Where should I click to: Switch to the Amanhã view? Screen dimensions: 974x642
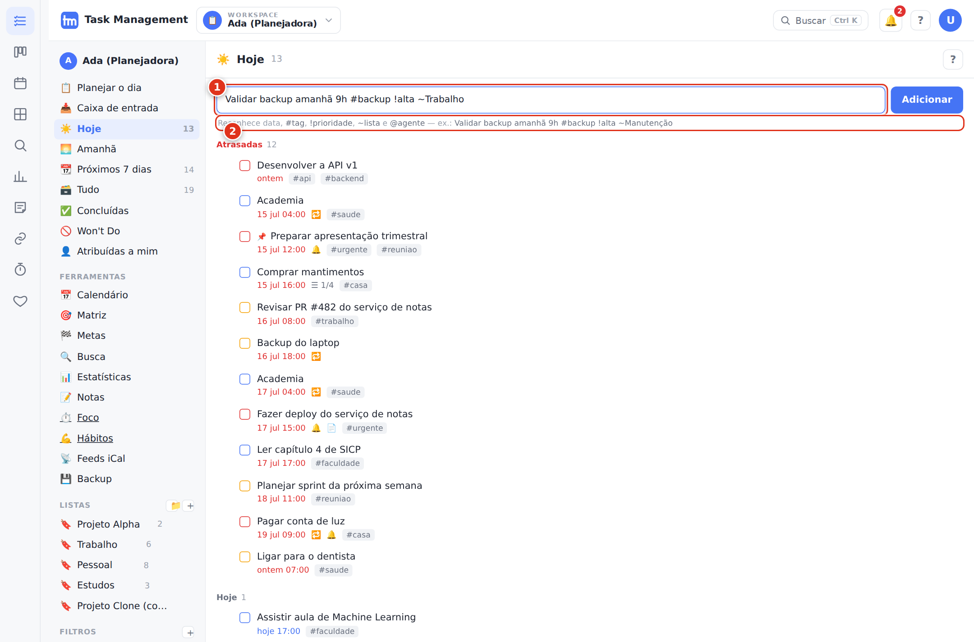(x=127, y=149)
